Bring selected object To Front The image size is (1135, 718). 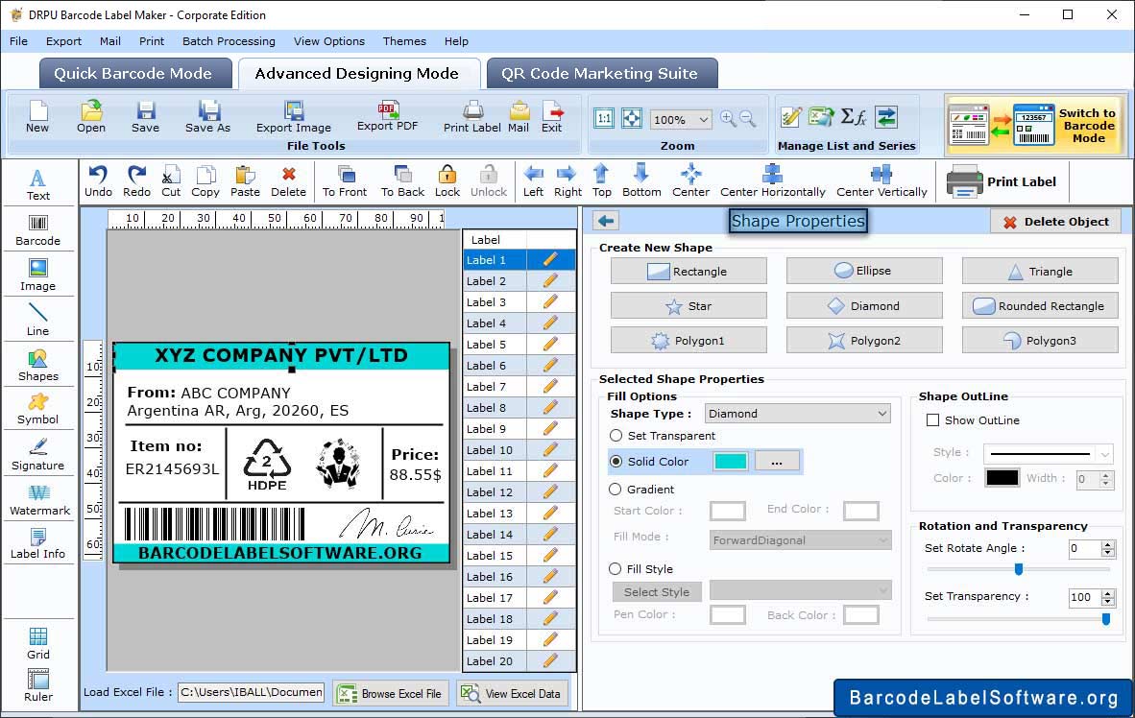(x=345, y=181)
